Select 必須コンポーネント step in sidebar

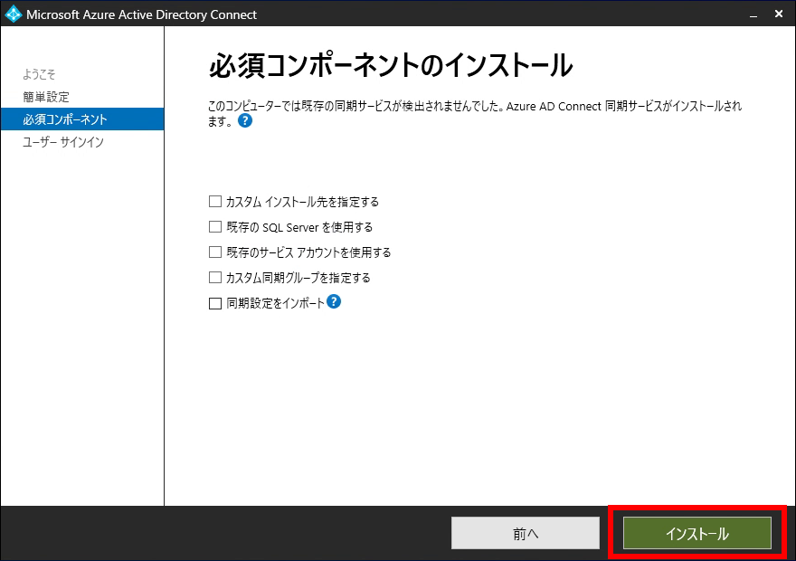(82, 119)
